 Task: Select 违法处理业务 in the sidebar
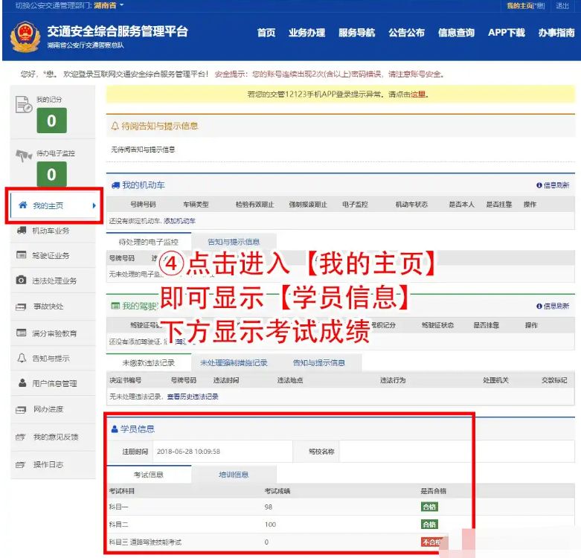click(x=53, y=280)
